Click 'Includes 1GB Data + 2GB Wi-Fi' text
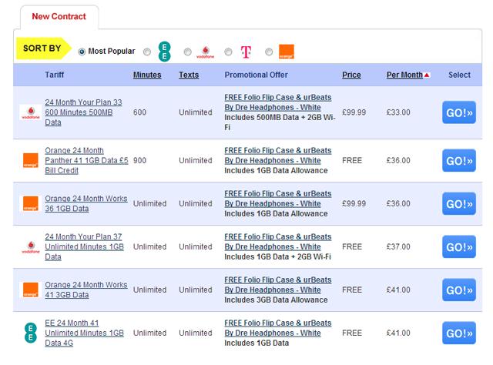The image size is (493, 365). [277, 257]
